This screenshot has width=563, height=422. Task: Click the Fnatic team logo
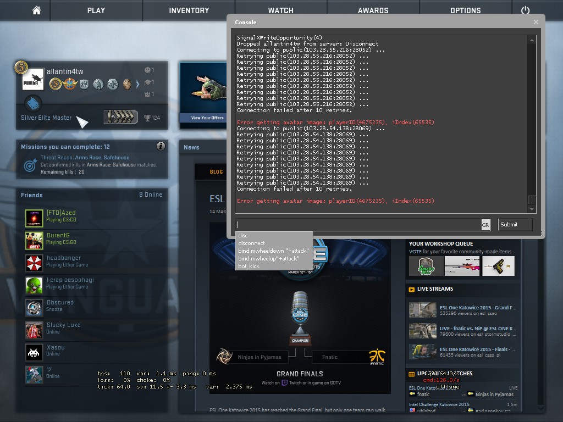coord(377,357)
